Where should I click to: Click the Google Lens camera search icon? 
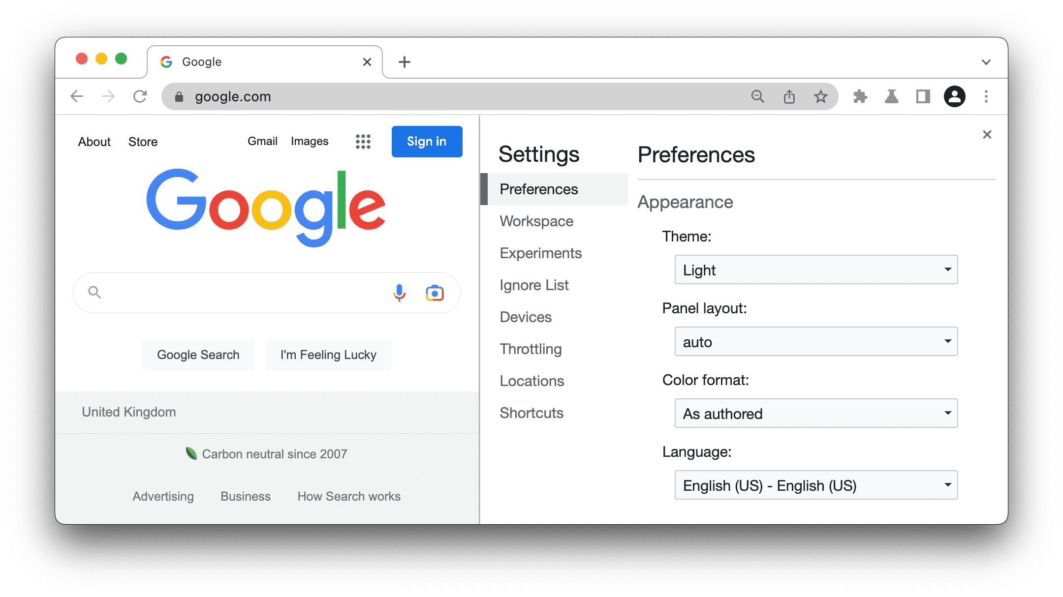click(x=434, y=292)
